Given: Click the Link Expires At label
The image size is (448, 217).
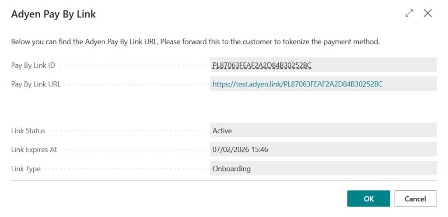Looking at the screenshot, I should (x=34, y=149).
